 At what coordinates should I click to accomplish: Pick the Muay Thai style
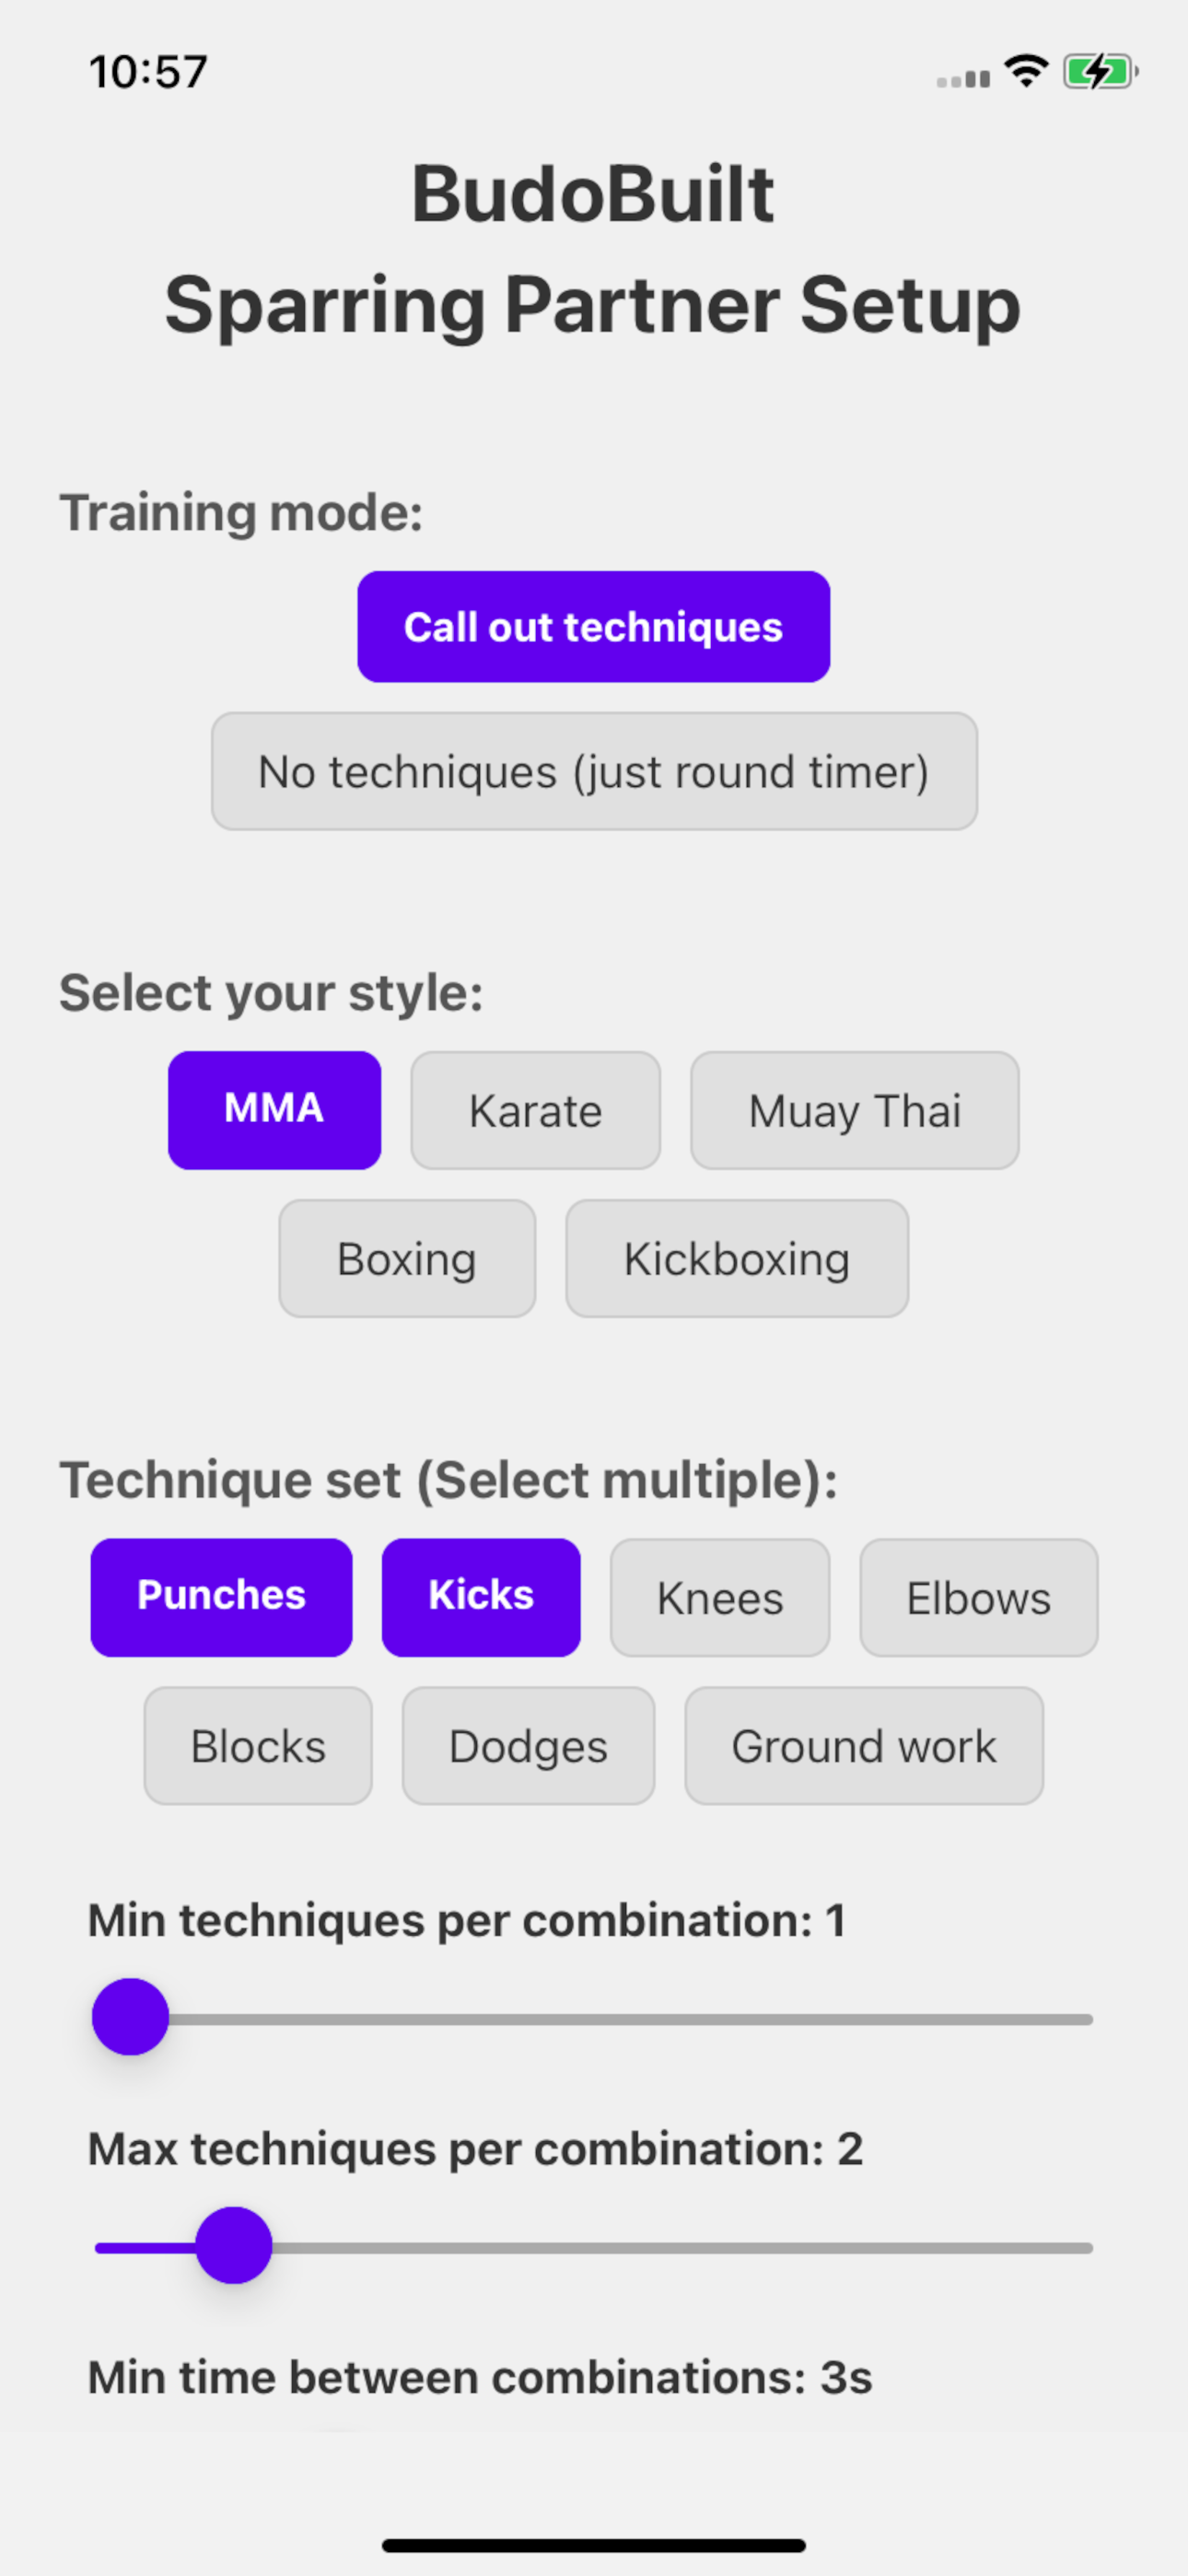[855, 1110]
